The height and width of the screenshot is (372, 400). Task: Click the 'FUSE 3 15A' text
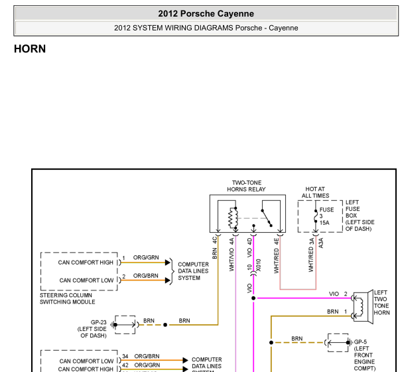pos(326,216)
